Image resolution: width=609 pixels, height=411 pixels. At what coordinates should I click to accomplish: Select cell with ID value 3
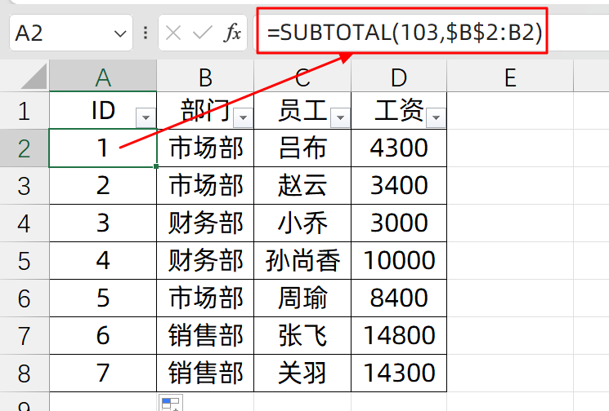click(103, 223)
